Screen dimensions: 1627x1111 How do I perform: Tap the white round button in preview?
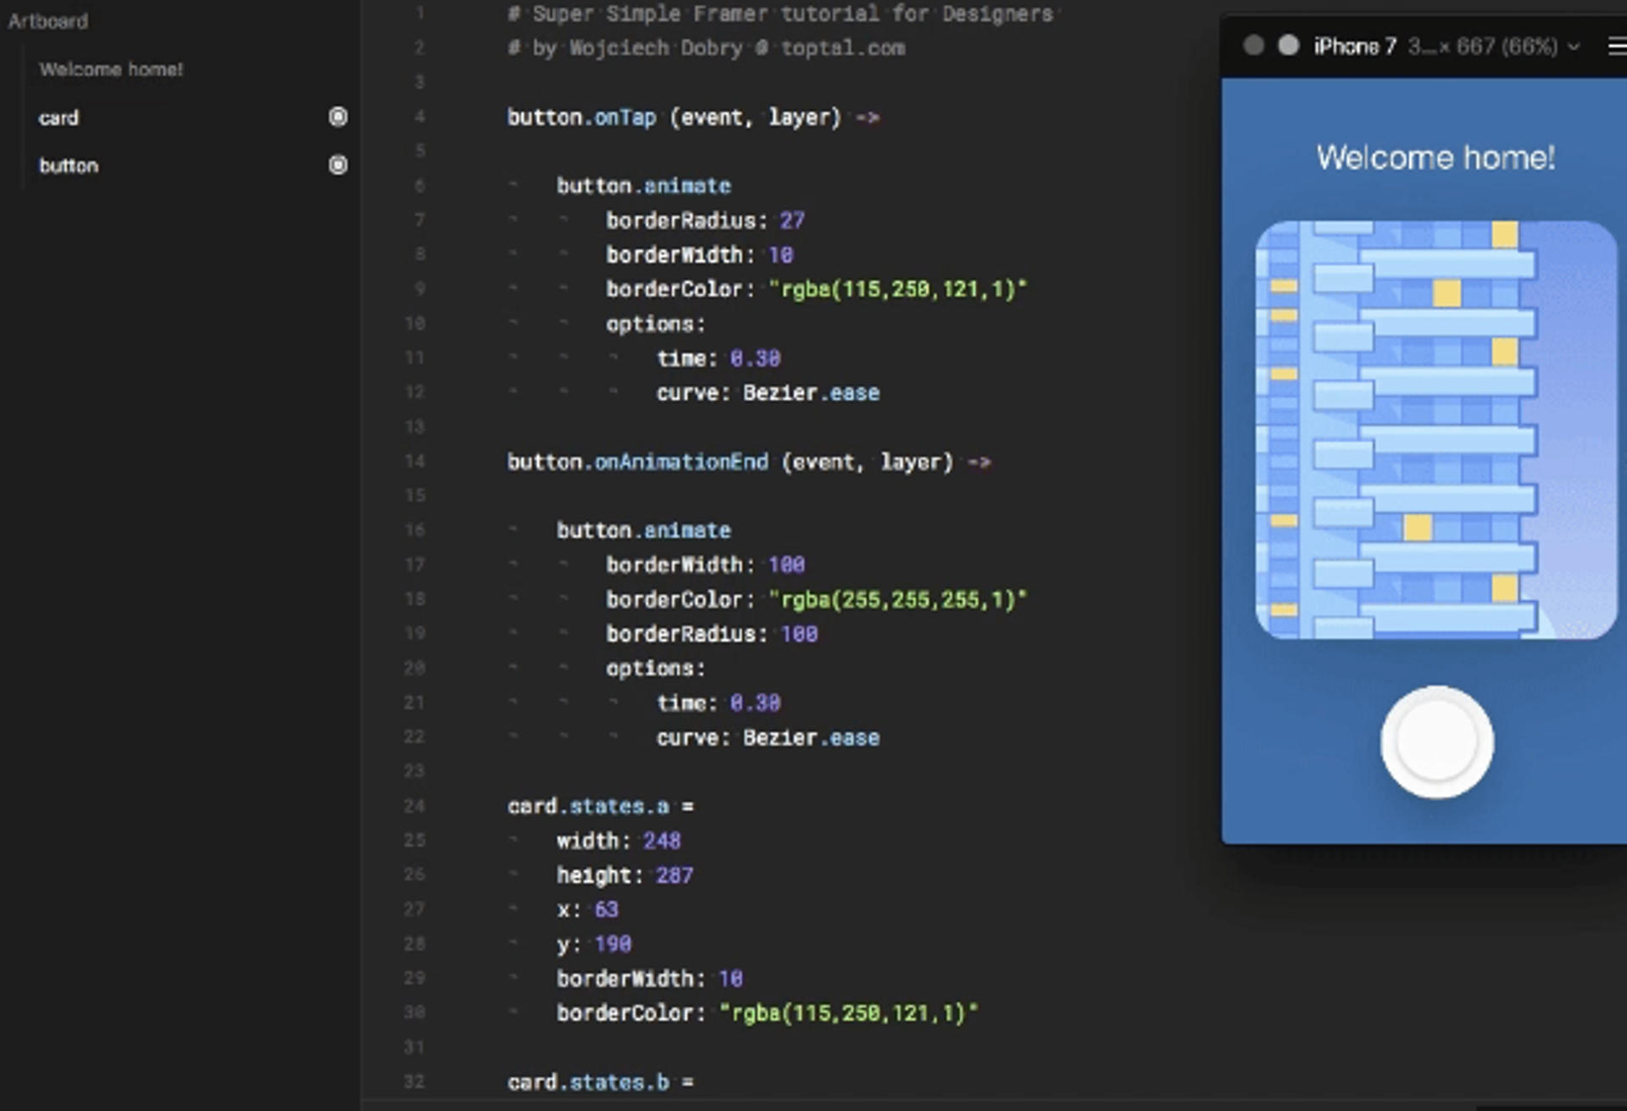tap(1436, 742)
